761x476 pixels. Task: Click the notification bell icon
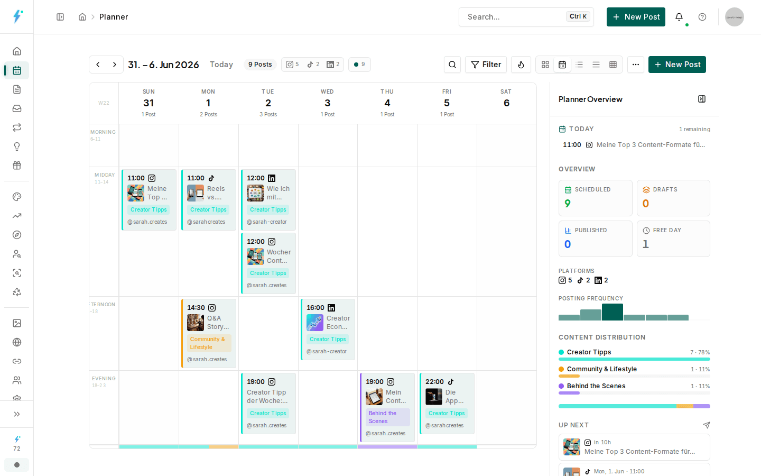679,17
